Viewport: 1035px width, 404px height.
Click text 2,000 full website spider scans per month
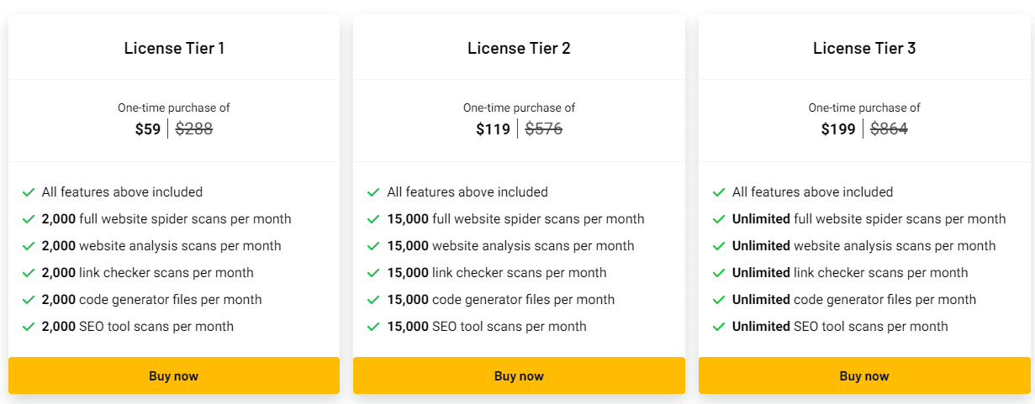pos(166,219)
